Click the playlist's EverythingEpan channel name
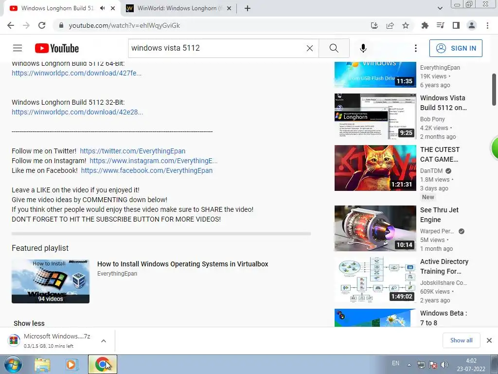Viewport: 498px width, 374px height. pos(117,274)
